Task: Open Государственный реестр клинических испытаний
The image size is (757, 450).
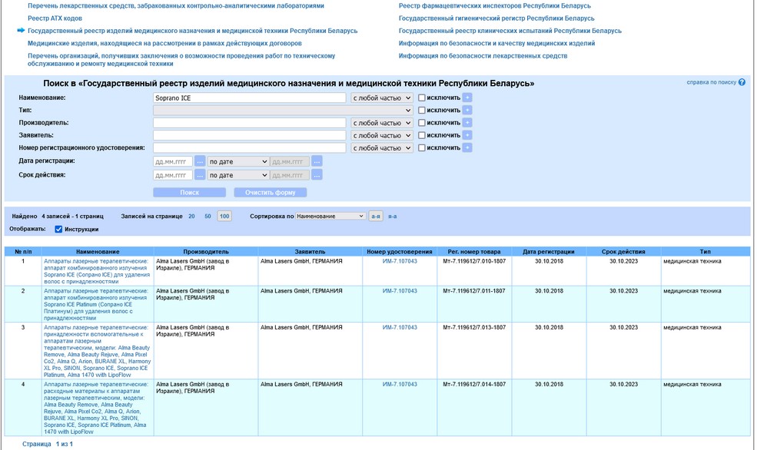Action: (x=510, y=31)
